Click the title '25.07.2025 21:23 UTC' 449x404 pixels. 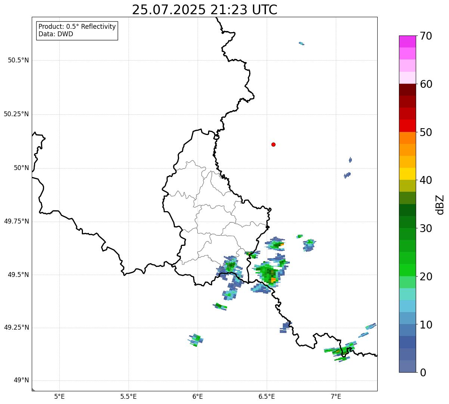click(205, 9)
